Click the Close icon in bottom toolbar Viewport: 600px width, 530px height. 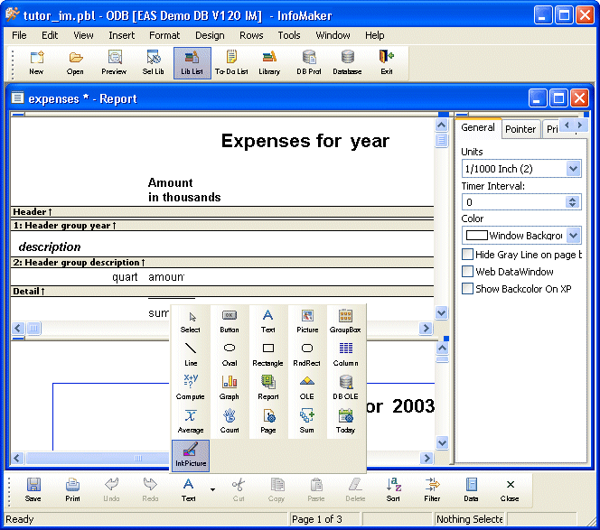coord(510,490)
